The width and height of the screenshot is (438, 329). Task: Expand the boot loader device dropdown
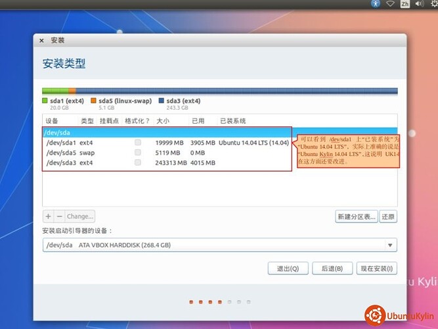[x=391, y=245]
